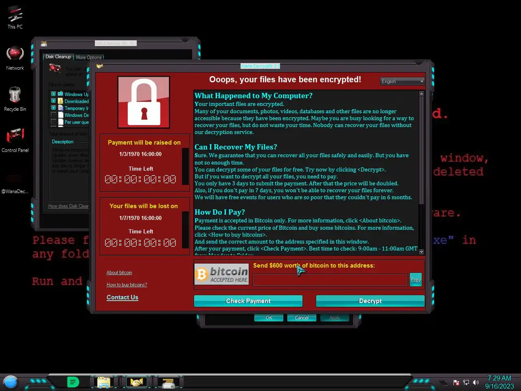Screen dimensions: 521x391
Task: Click the Payment will be raised on countdown
Action: [x=140, y=180]
